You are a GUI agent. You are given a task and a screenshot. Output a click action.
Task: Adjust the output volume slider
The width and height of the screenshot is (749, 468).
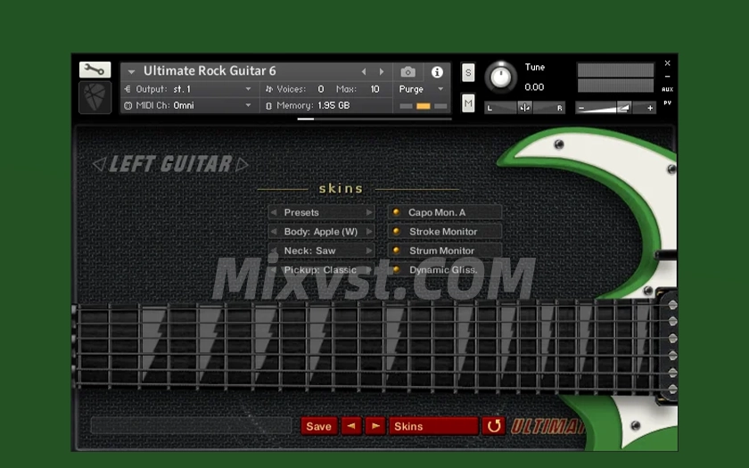pos(615,108)
